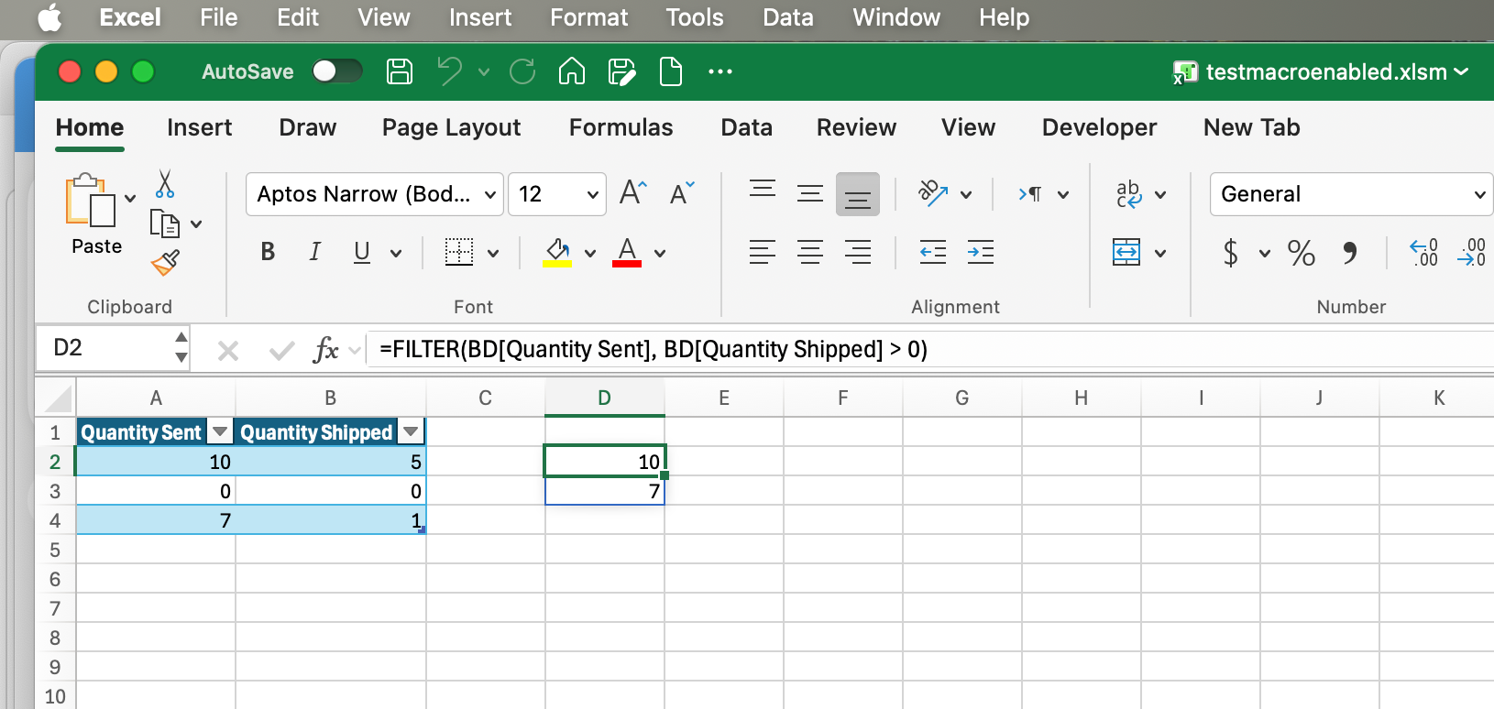Click the Wrap Text button
The image size is (1494, 709).
tap(1128, 194)
